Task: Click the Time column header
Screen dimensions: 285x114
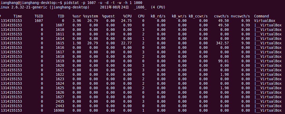Action: click(x=17, y=16)
